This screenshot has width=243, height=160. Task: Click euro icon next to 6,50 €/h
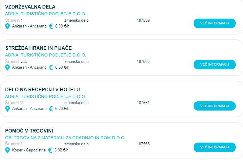tap(51, 67)
